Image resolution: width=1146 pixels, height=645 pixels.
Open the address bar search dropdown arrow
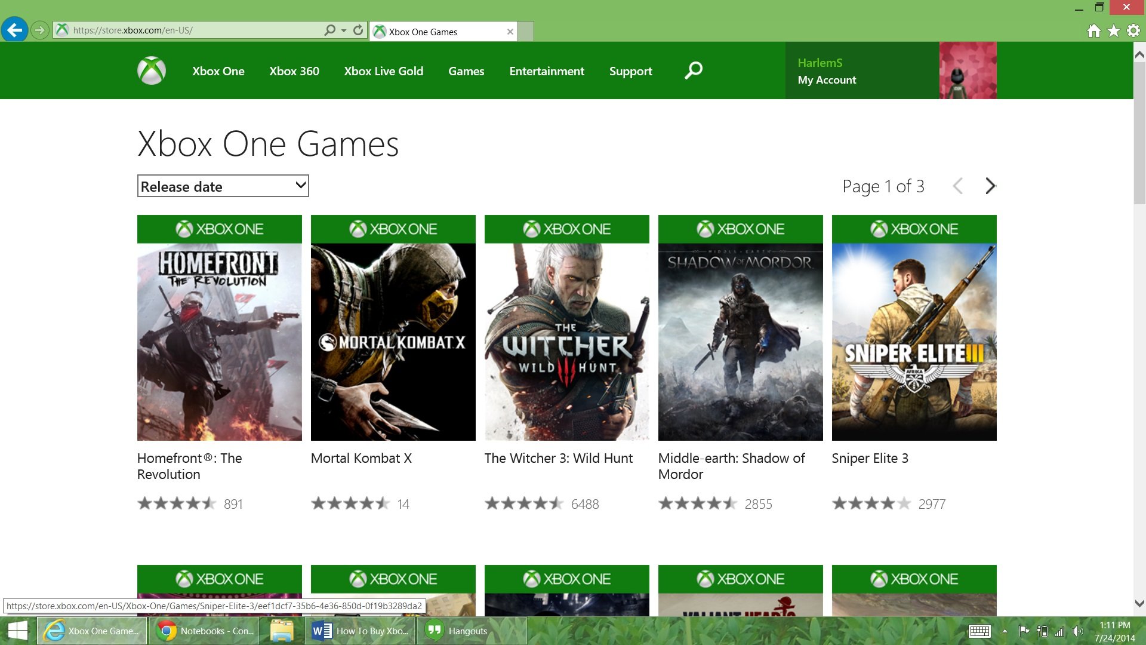(x=341, y=30)
